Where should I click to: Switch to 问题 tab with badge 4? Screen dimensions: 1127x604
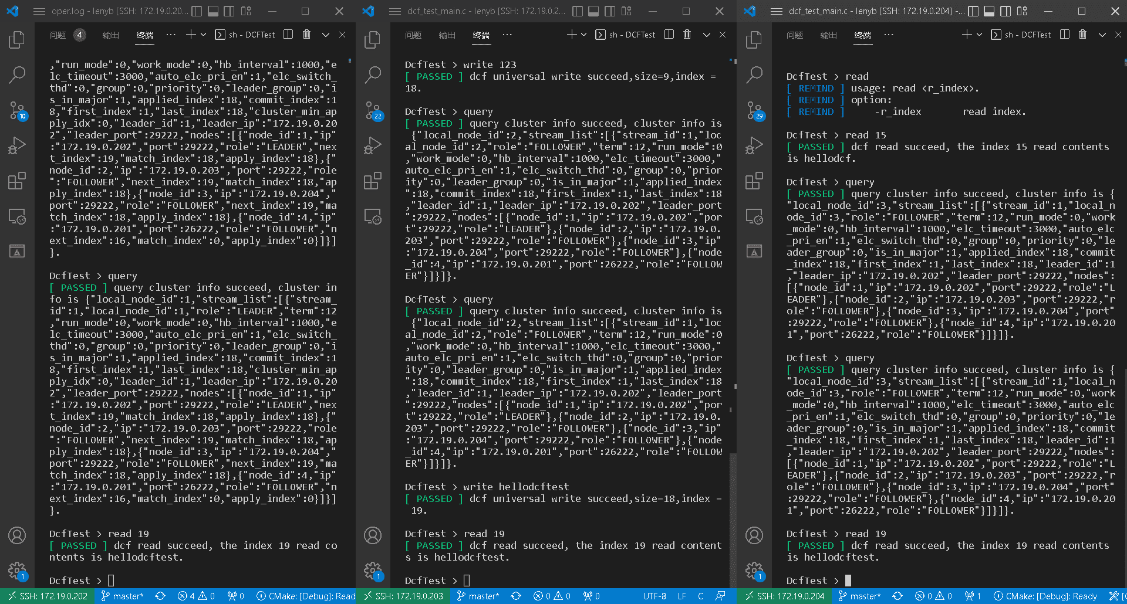click(68, 35)
